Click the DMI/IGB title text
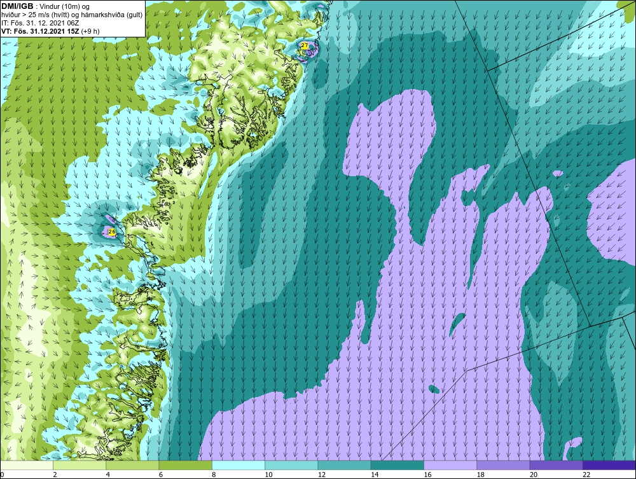Viewport: 636px width, 479px height. [x=18, y=6]
